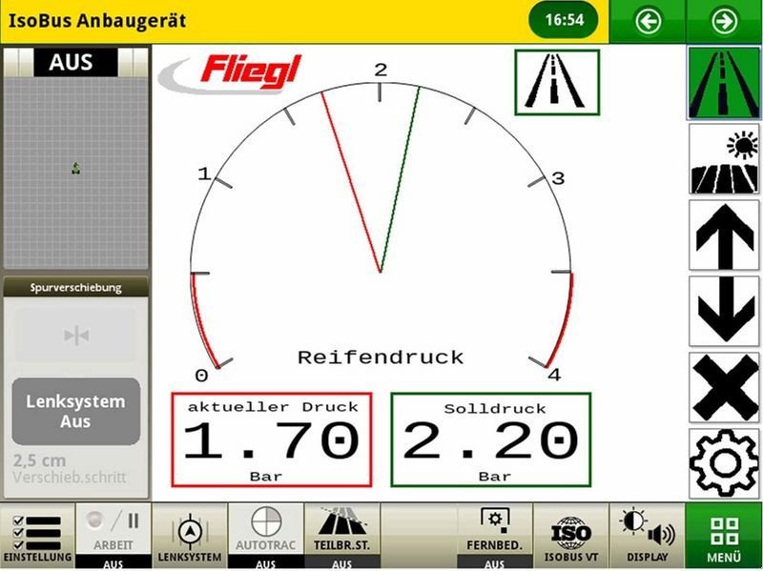The image size is (763, 571).
Task: Open the EINSTELLUNG settings list
Action: click(x=37, y=536)
